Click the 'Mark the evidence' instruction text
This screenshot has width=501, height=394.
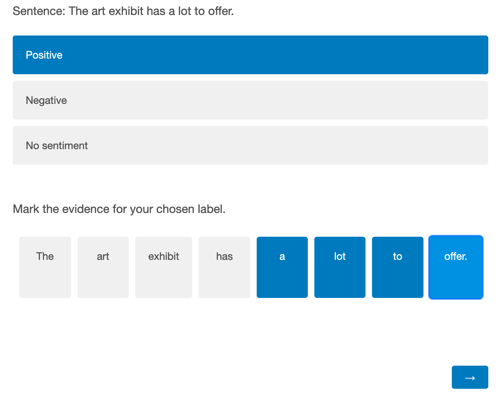tap(119, 209)
